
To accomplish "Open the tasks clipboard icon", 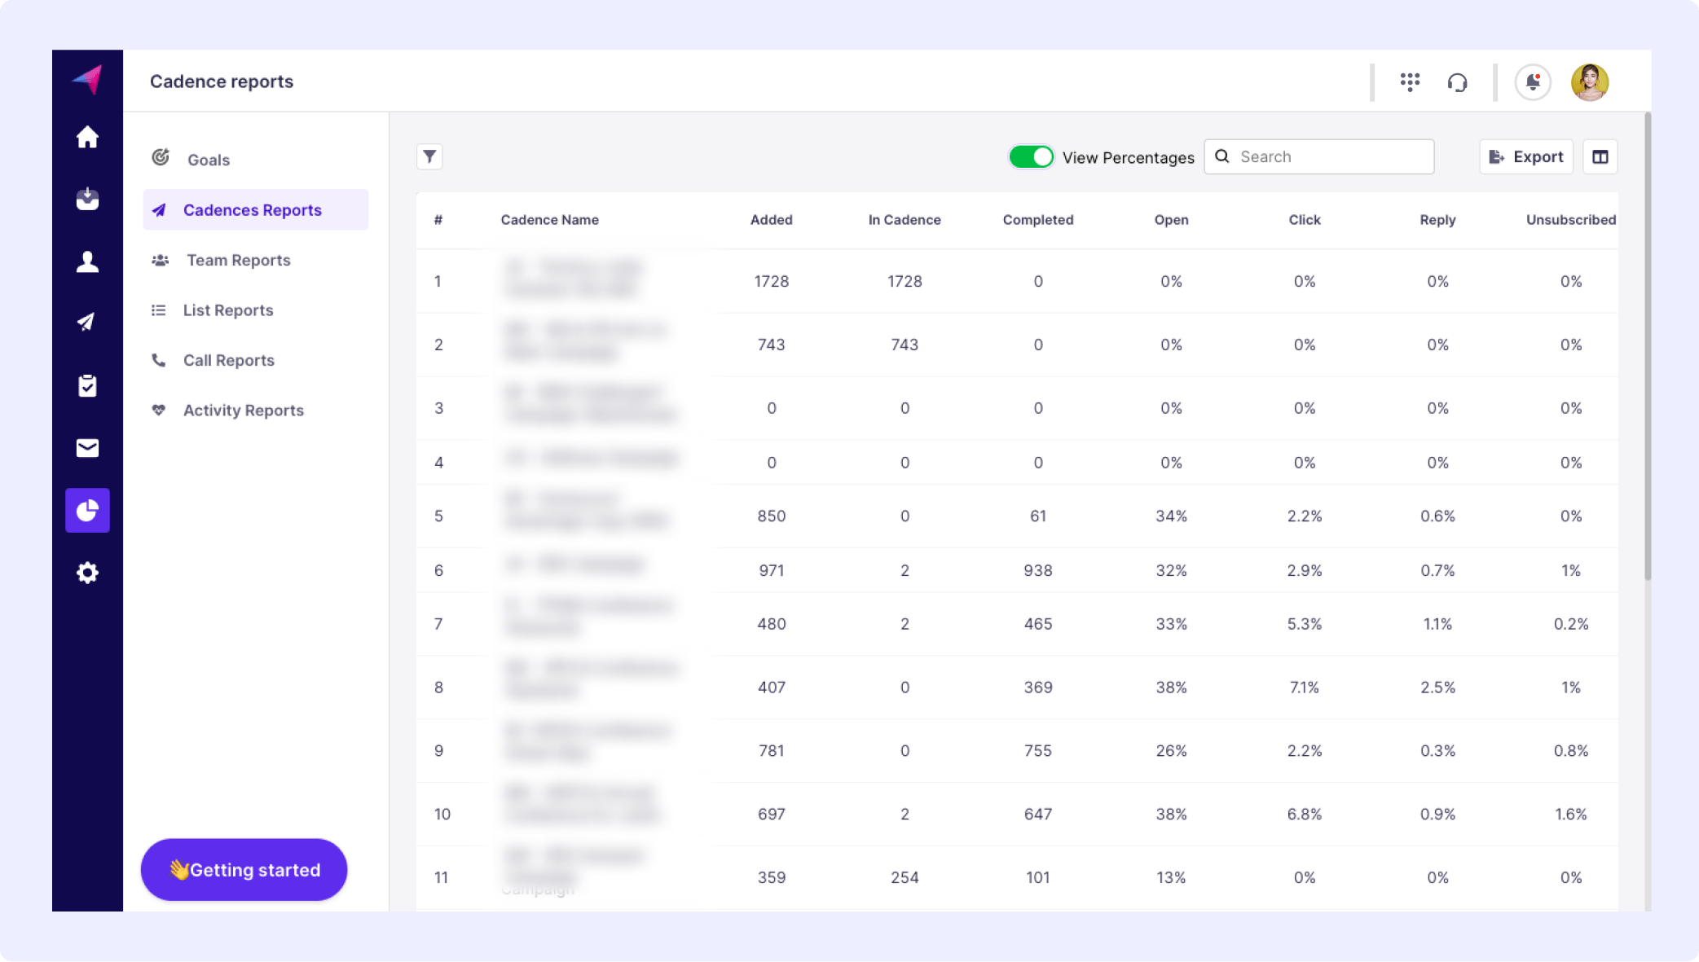I will point(87,385).
